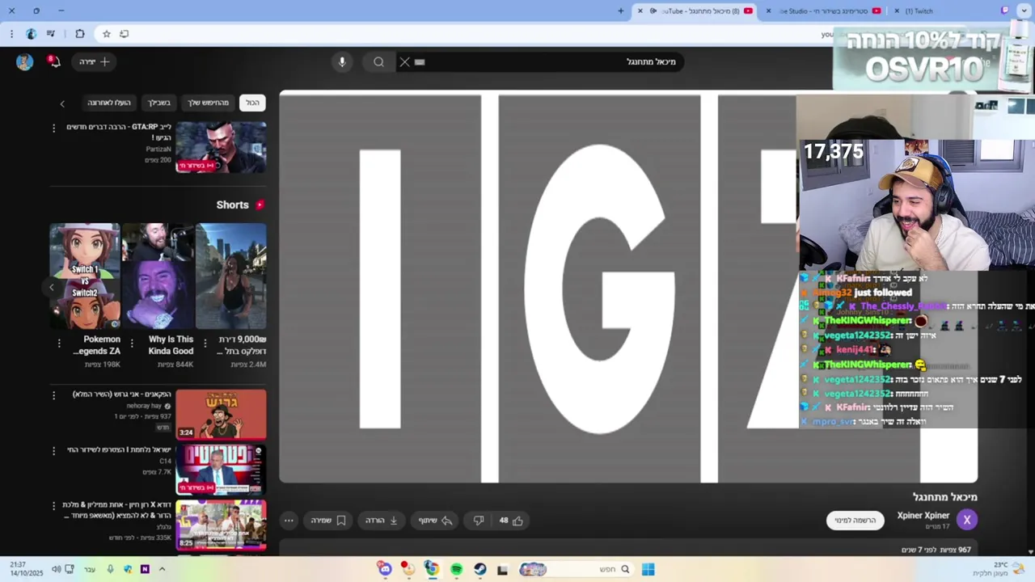Switch to the YouTube Studio streaming tab
This screenshot has width=1035, height=582.
click(x=825, y=11)
